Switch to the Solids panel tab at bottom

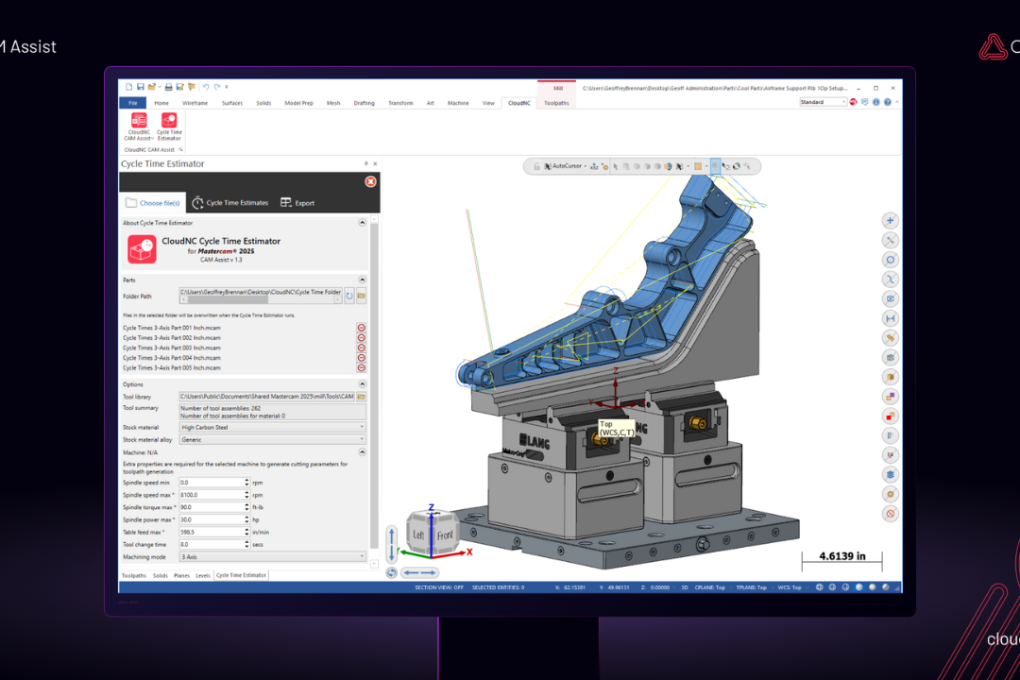point(160,575)
